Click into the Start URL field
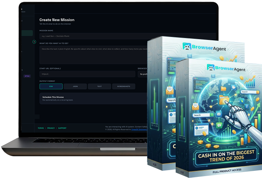The image size is (262, 178). tap(87, 74)
